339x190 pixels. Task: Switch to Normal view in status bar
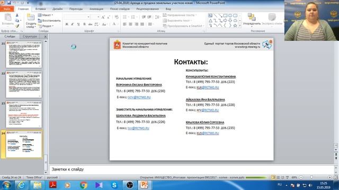(273, 177)
